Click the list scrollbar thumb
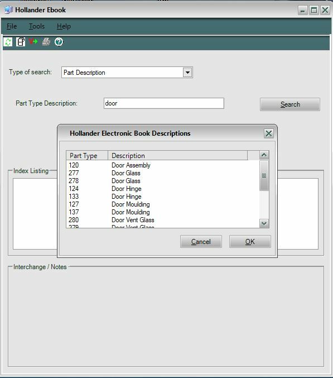The width and height of the screenshot is (333, 378). coord(264,175)
